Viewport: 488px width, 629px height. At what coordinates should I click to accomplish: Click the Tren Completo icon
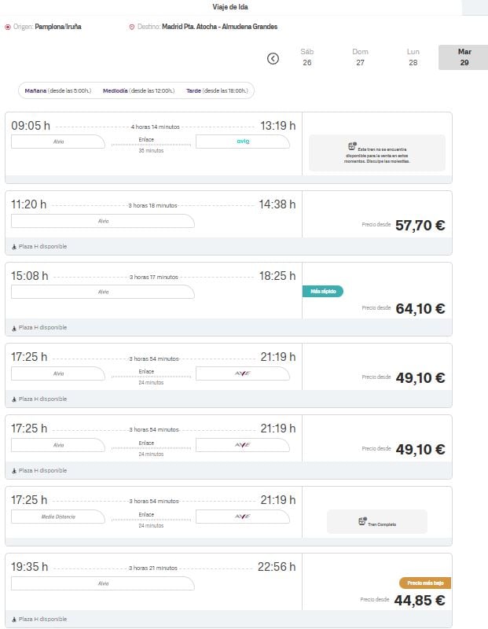362,520
